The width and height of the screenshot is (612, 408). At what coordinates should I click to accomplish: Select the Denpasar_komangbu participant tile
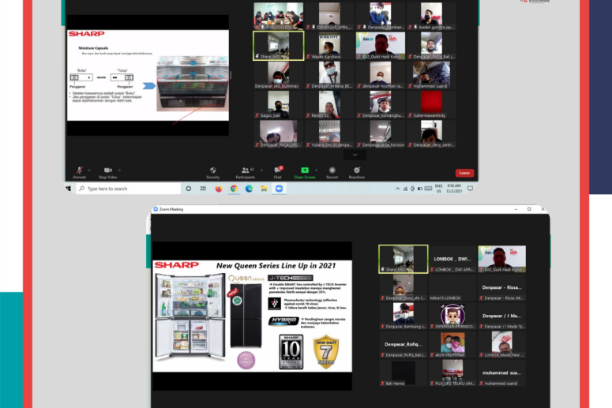click(380, 104)
